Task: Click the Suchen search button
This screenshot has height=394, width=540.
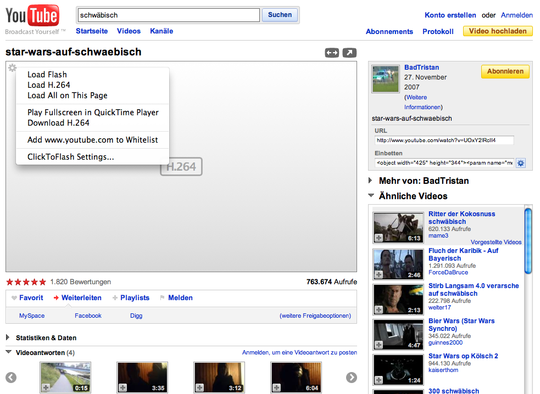Action: coord(280,15)
